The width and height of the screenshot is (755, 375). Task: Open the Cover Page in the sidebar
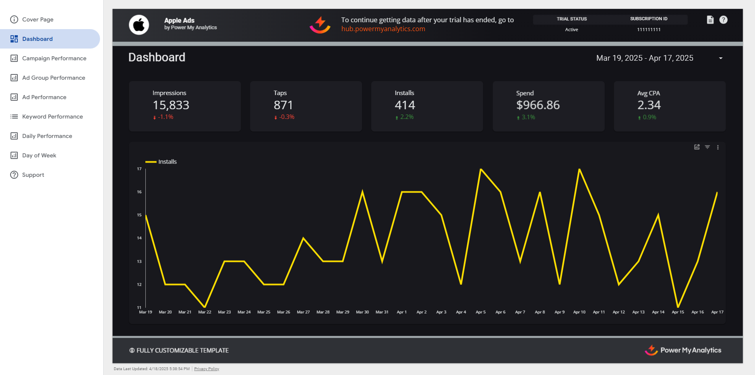pos(38,19)
